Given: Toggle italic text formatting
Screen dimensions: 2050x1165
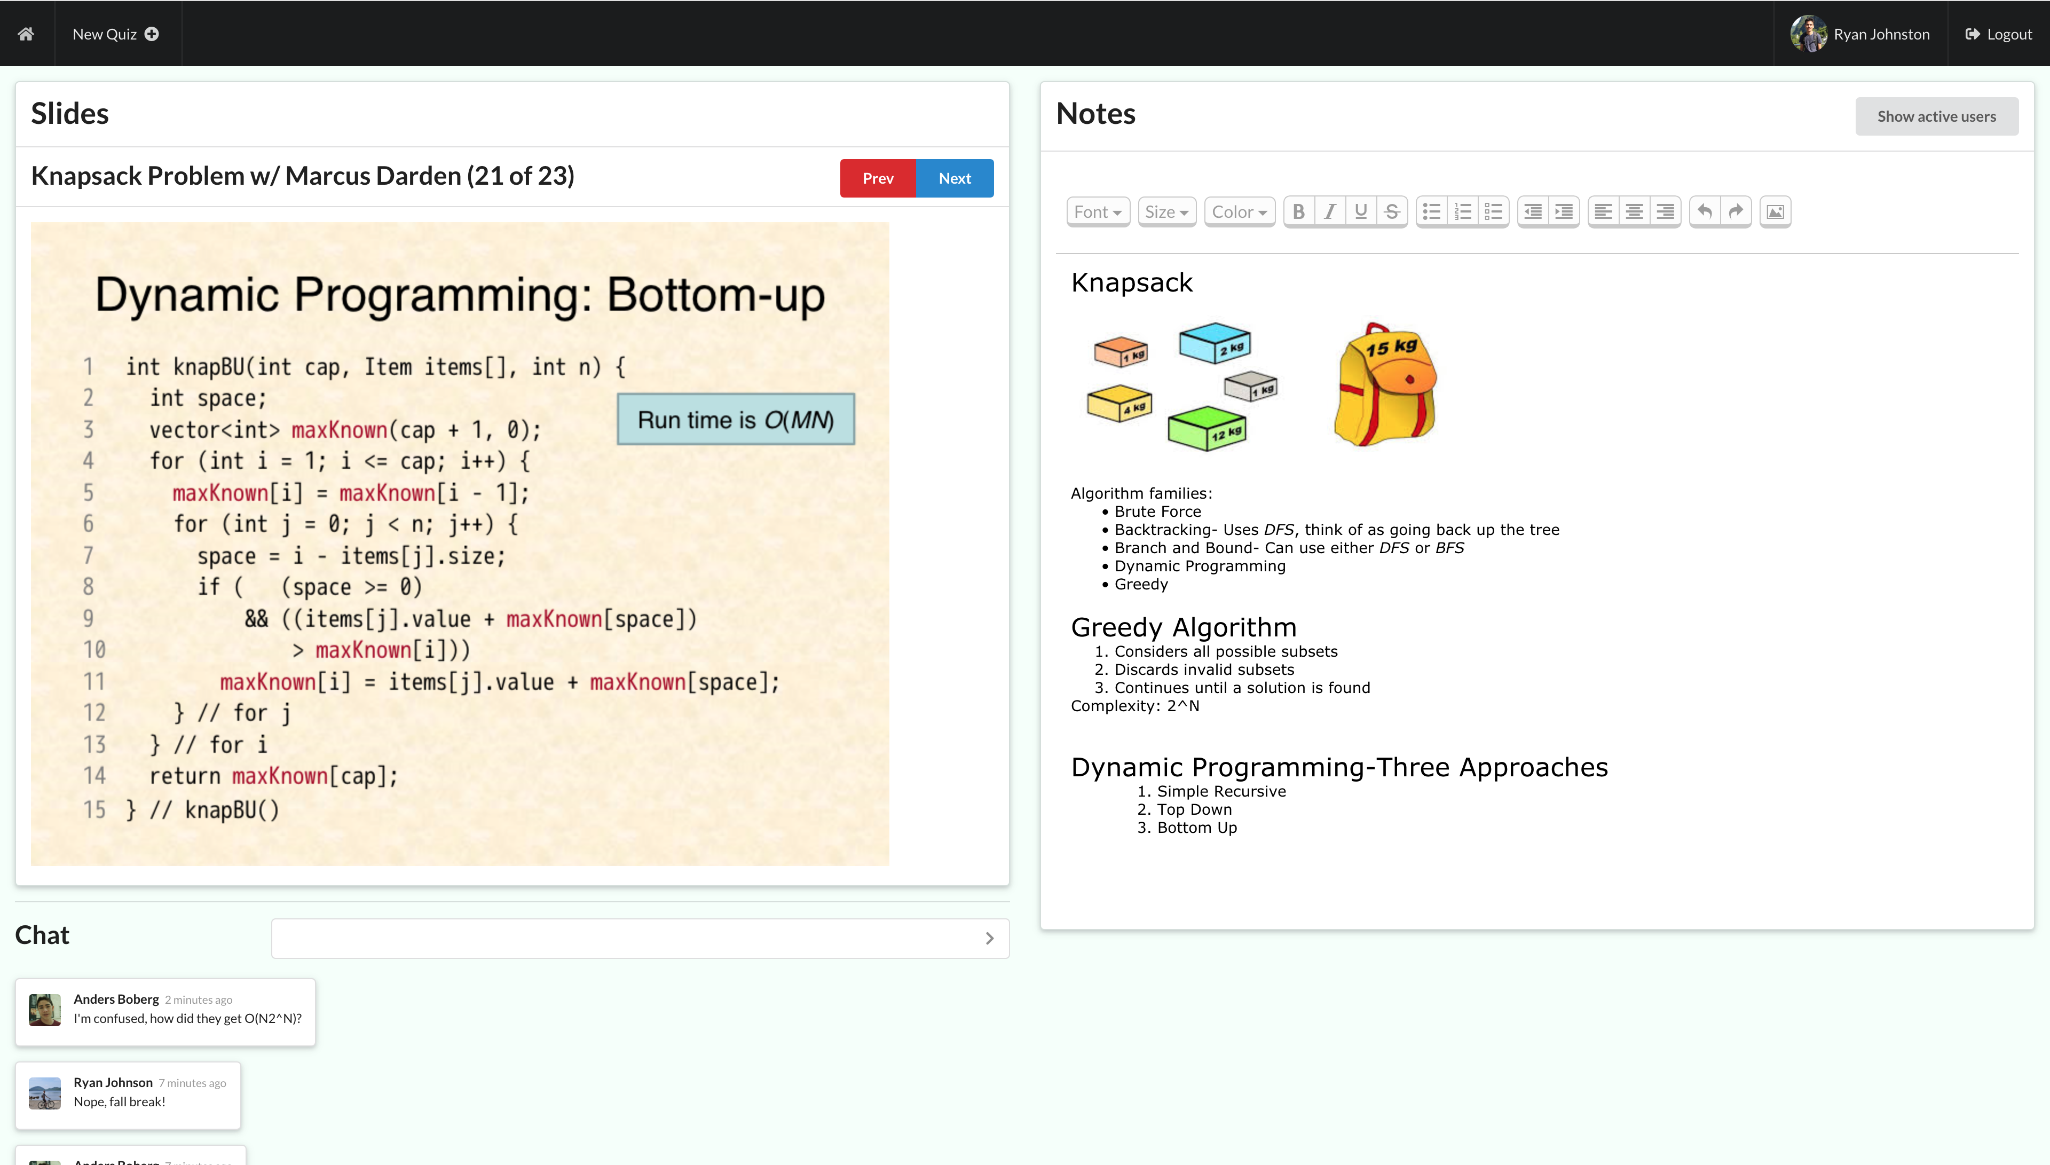Looking at the screenshot, I should (1329, 212).
